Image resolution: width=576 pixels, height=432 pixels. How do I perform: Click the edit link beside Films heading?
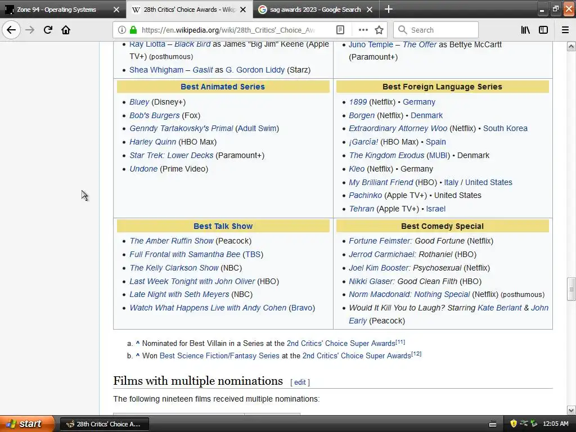tap(300, 382)
